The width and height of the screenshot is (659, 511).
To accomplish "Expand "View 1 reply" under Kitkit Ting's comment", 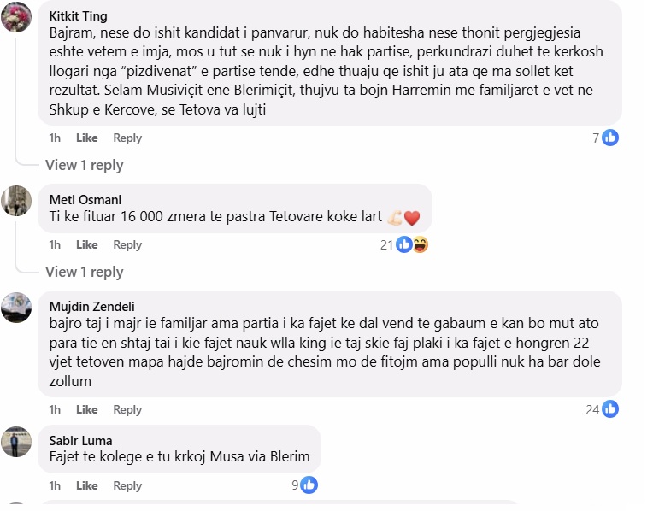I will tap(84, 165).
